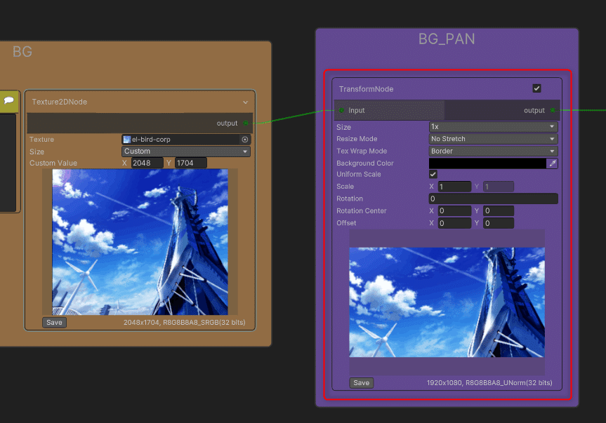Toggle the TransformNode enable checkbox

pos(536,88)
